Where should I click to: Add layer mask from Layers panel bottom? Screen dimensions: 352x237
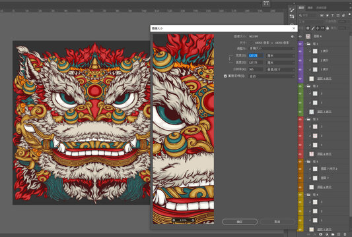(321, 234)
